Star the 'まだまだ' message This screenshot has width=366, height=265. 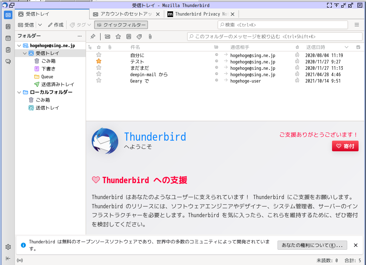click(x=99, y=68)
